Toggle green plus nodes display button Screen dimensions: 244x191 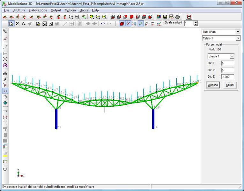(x=141, y=24)
